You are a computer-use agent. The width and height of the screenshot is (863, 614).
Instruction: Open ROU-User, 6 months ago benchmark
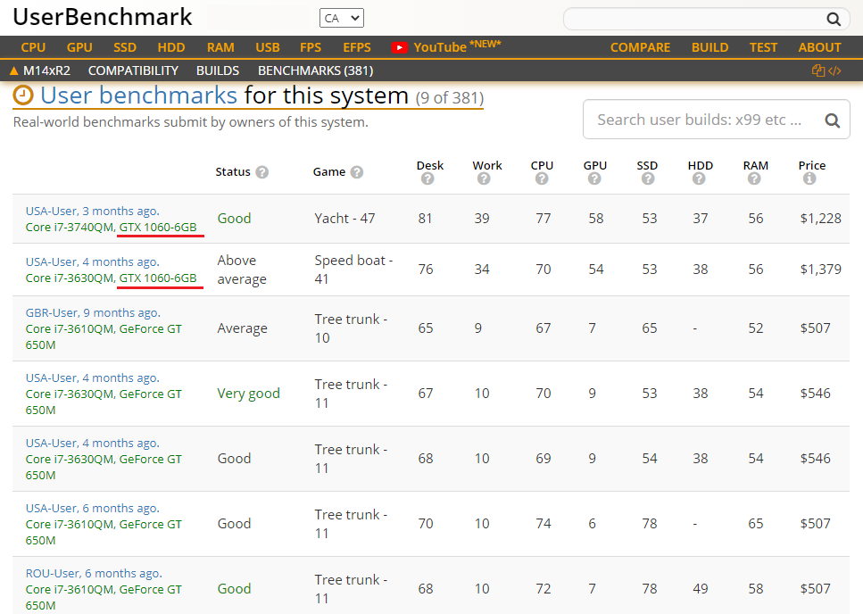94,574
